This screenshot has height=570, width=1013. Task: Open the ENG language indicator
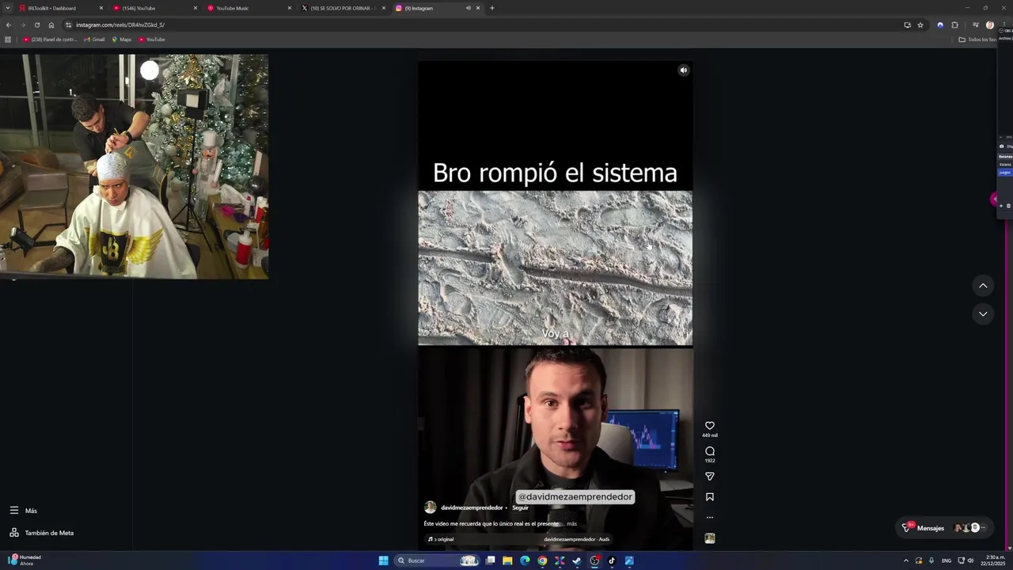(x=947, y=560)
